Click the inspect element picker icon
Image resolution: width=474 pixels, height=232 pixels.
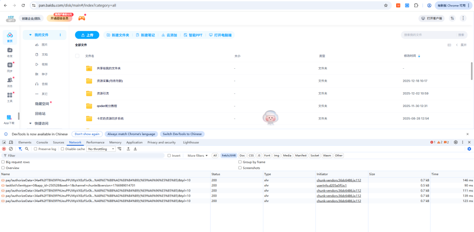[x=4, y=143]
